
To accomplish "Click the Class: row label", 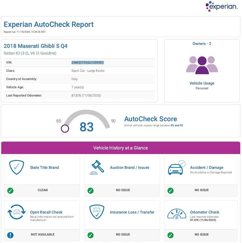I will pos(10,71).
